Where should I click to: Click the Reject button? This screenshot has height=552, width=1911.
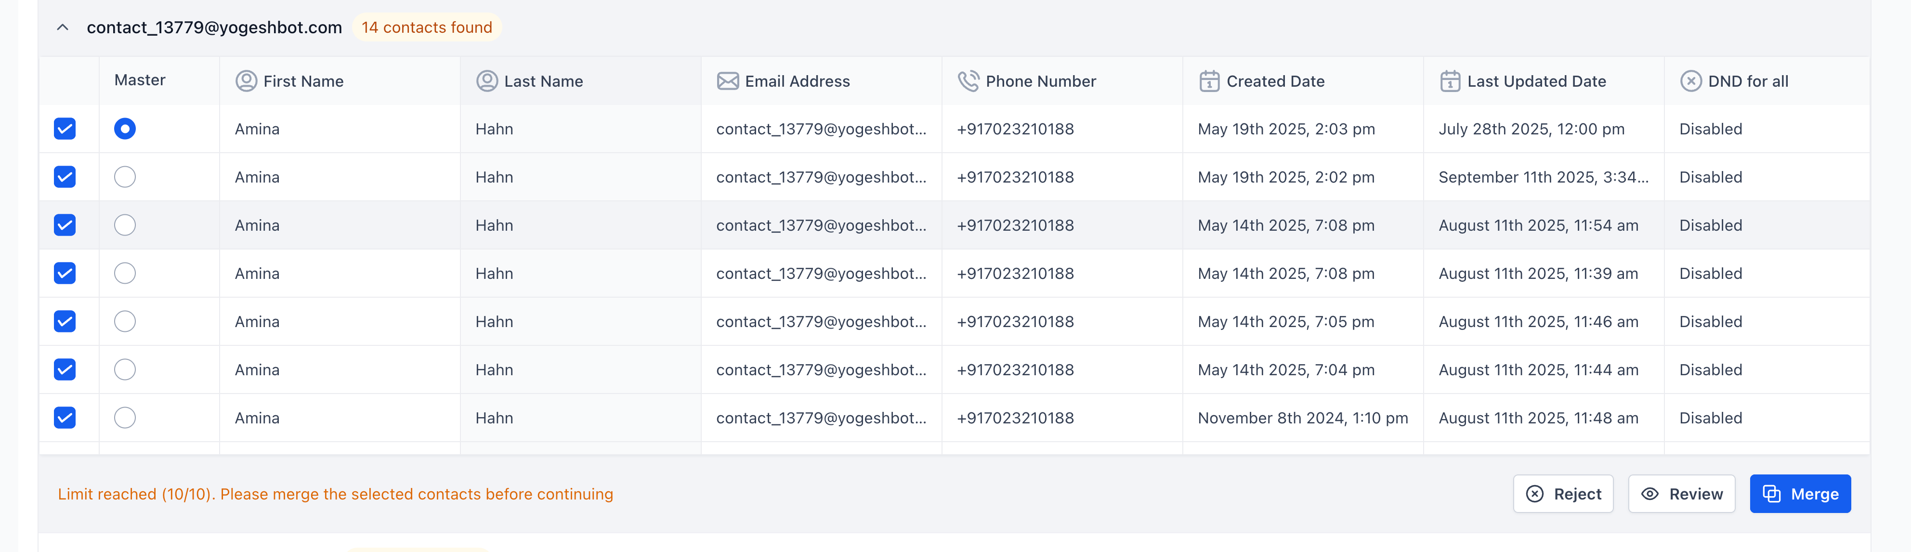tap(1563, 494)
